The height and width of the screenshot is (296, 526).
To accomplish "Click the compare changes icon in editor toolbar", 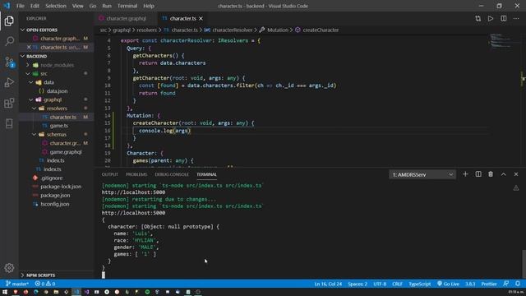I will [478, 18].
